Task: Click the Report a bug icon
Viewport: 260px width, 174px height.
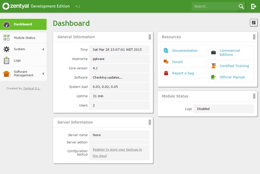Action: (x=166, y=73)
